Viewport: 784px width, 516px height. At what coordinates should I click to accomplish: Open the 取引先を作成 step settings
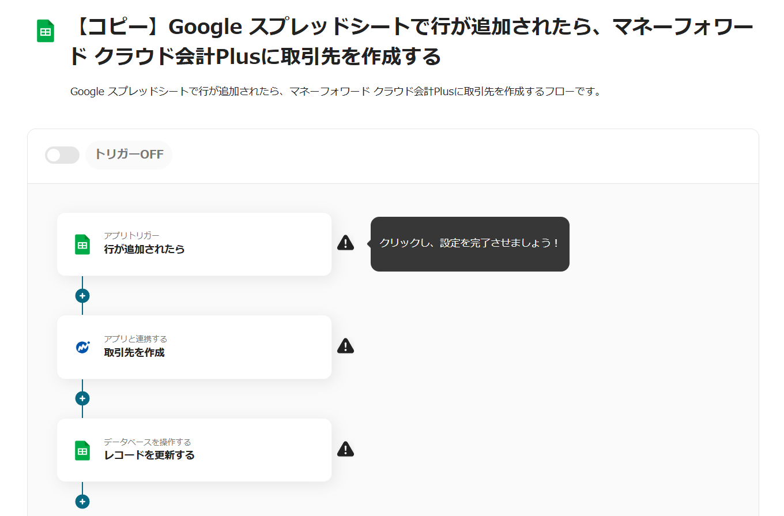click(194, 347)
